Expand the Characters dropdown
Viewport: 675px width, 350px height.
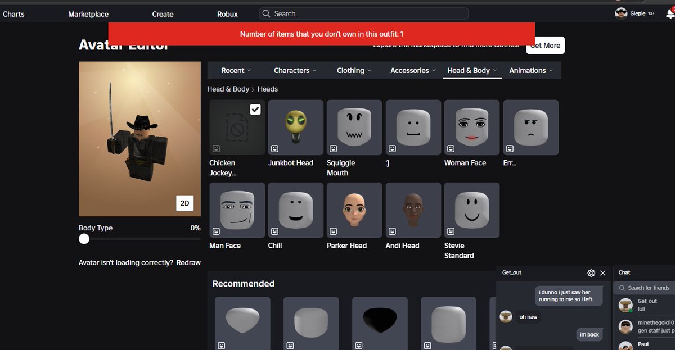tap(295, 70)
